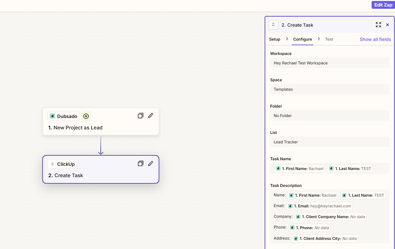Click the Task Name input field

pos(330,168)
